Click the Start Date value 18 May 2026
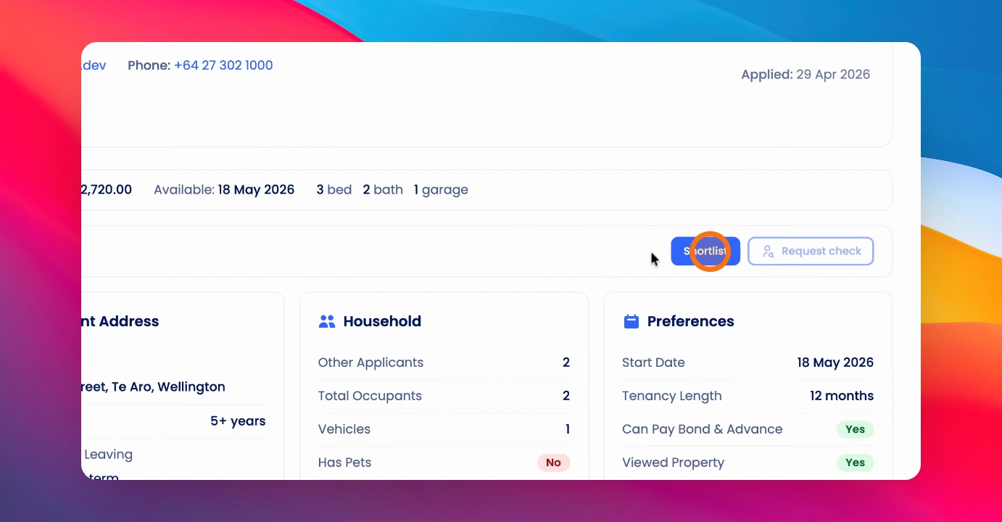This screenshot has width=1002, height=522. pos(835,362)
